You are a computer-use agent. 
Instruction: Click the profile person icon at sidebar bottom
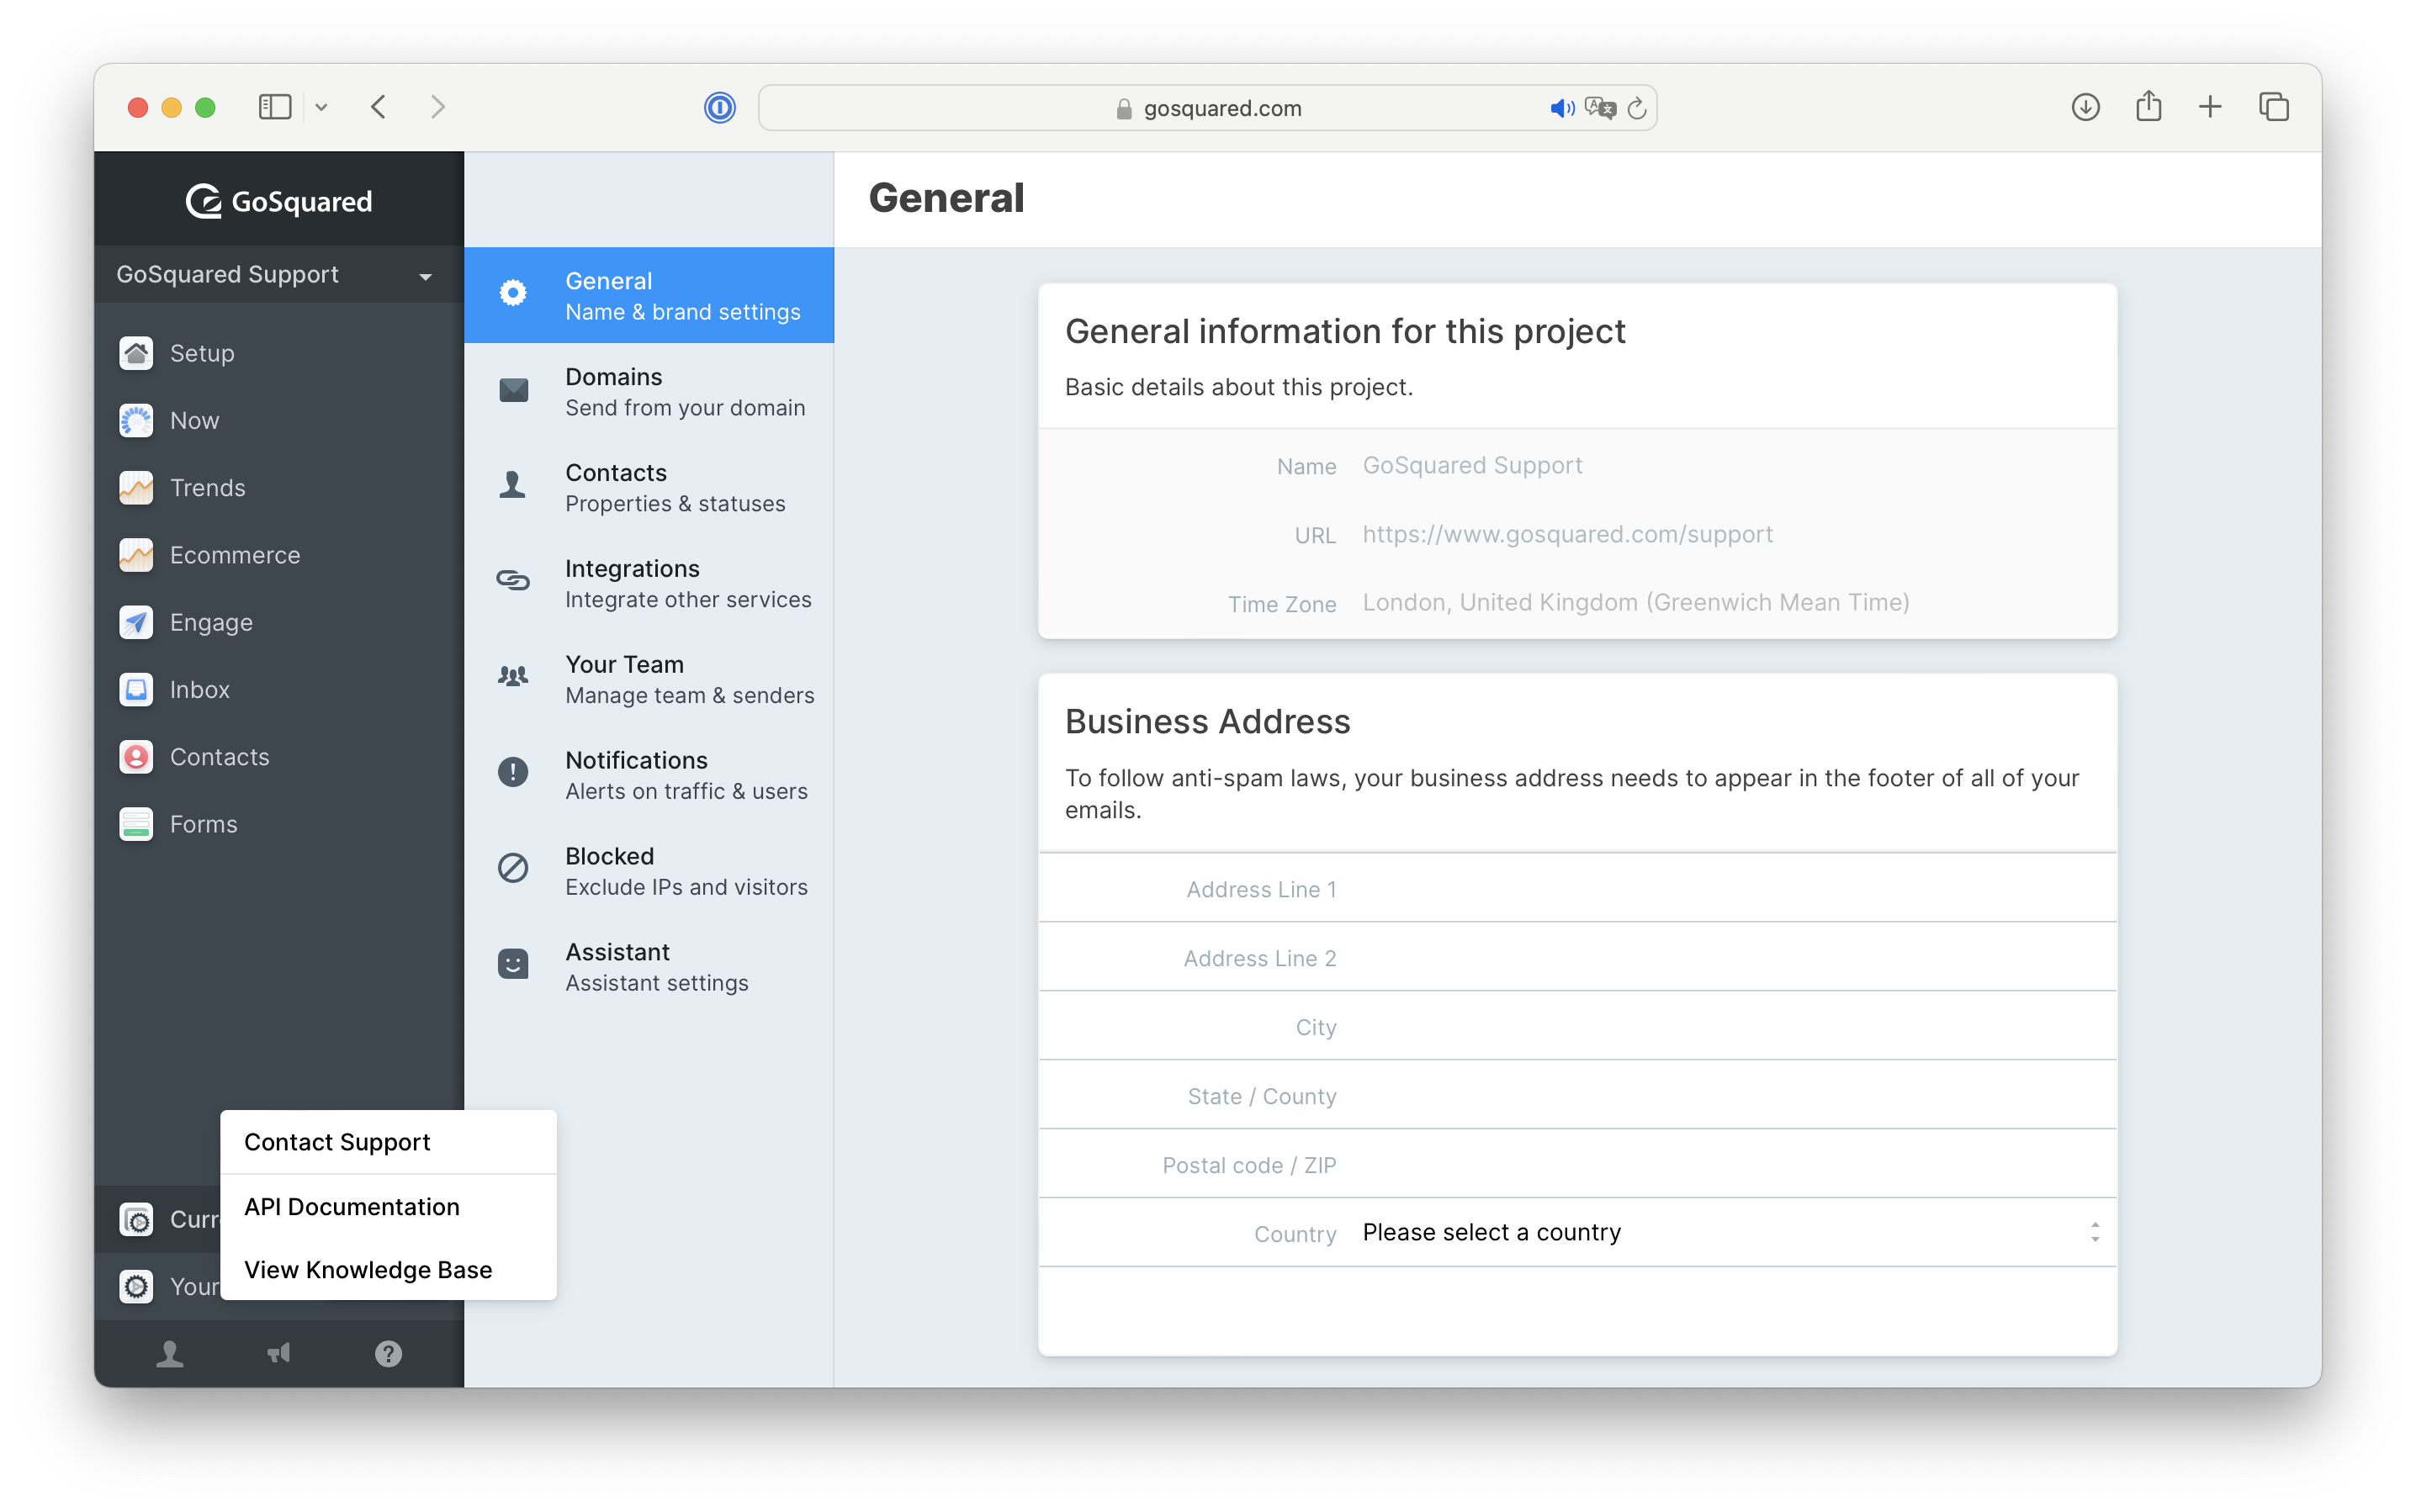[x=170, y=1353]
